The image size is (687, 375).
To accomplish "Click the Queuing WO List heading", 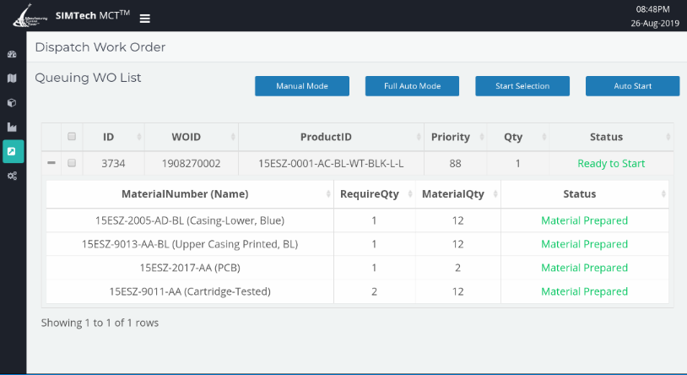I will 88,78.
